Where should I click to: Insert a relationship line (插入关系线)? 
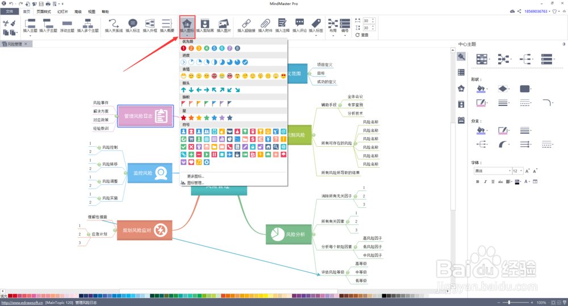114,26
